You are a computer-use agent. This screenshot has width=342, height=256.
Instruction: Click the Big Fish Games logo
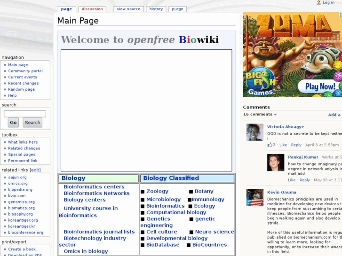(x=260, y=82)
